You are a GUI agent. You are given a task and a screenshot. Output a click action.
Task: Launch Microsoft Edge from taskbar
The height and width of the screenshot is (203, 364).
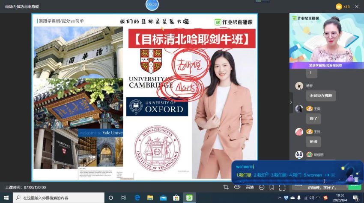[x=137, y=198]
